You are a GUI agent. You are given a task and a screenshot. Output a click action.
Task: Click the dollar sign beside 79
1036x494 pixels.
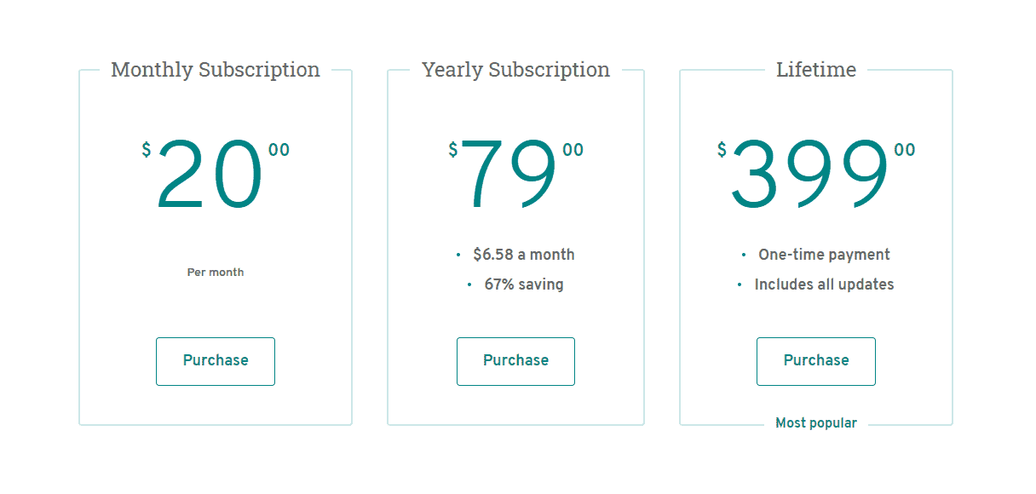click(453, 151)
